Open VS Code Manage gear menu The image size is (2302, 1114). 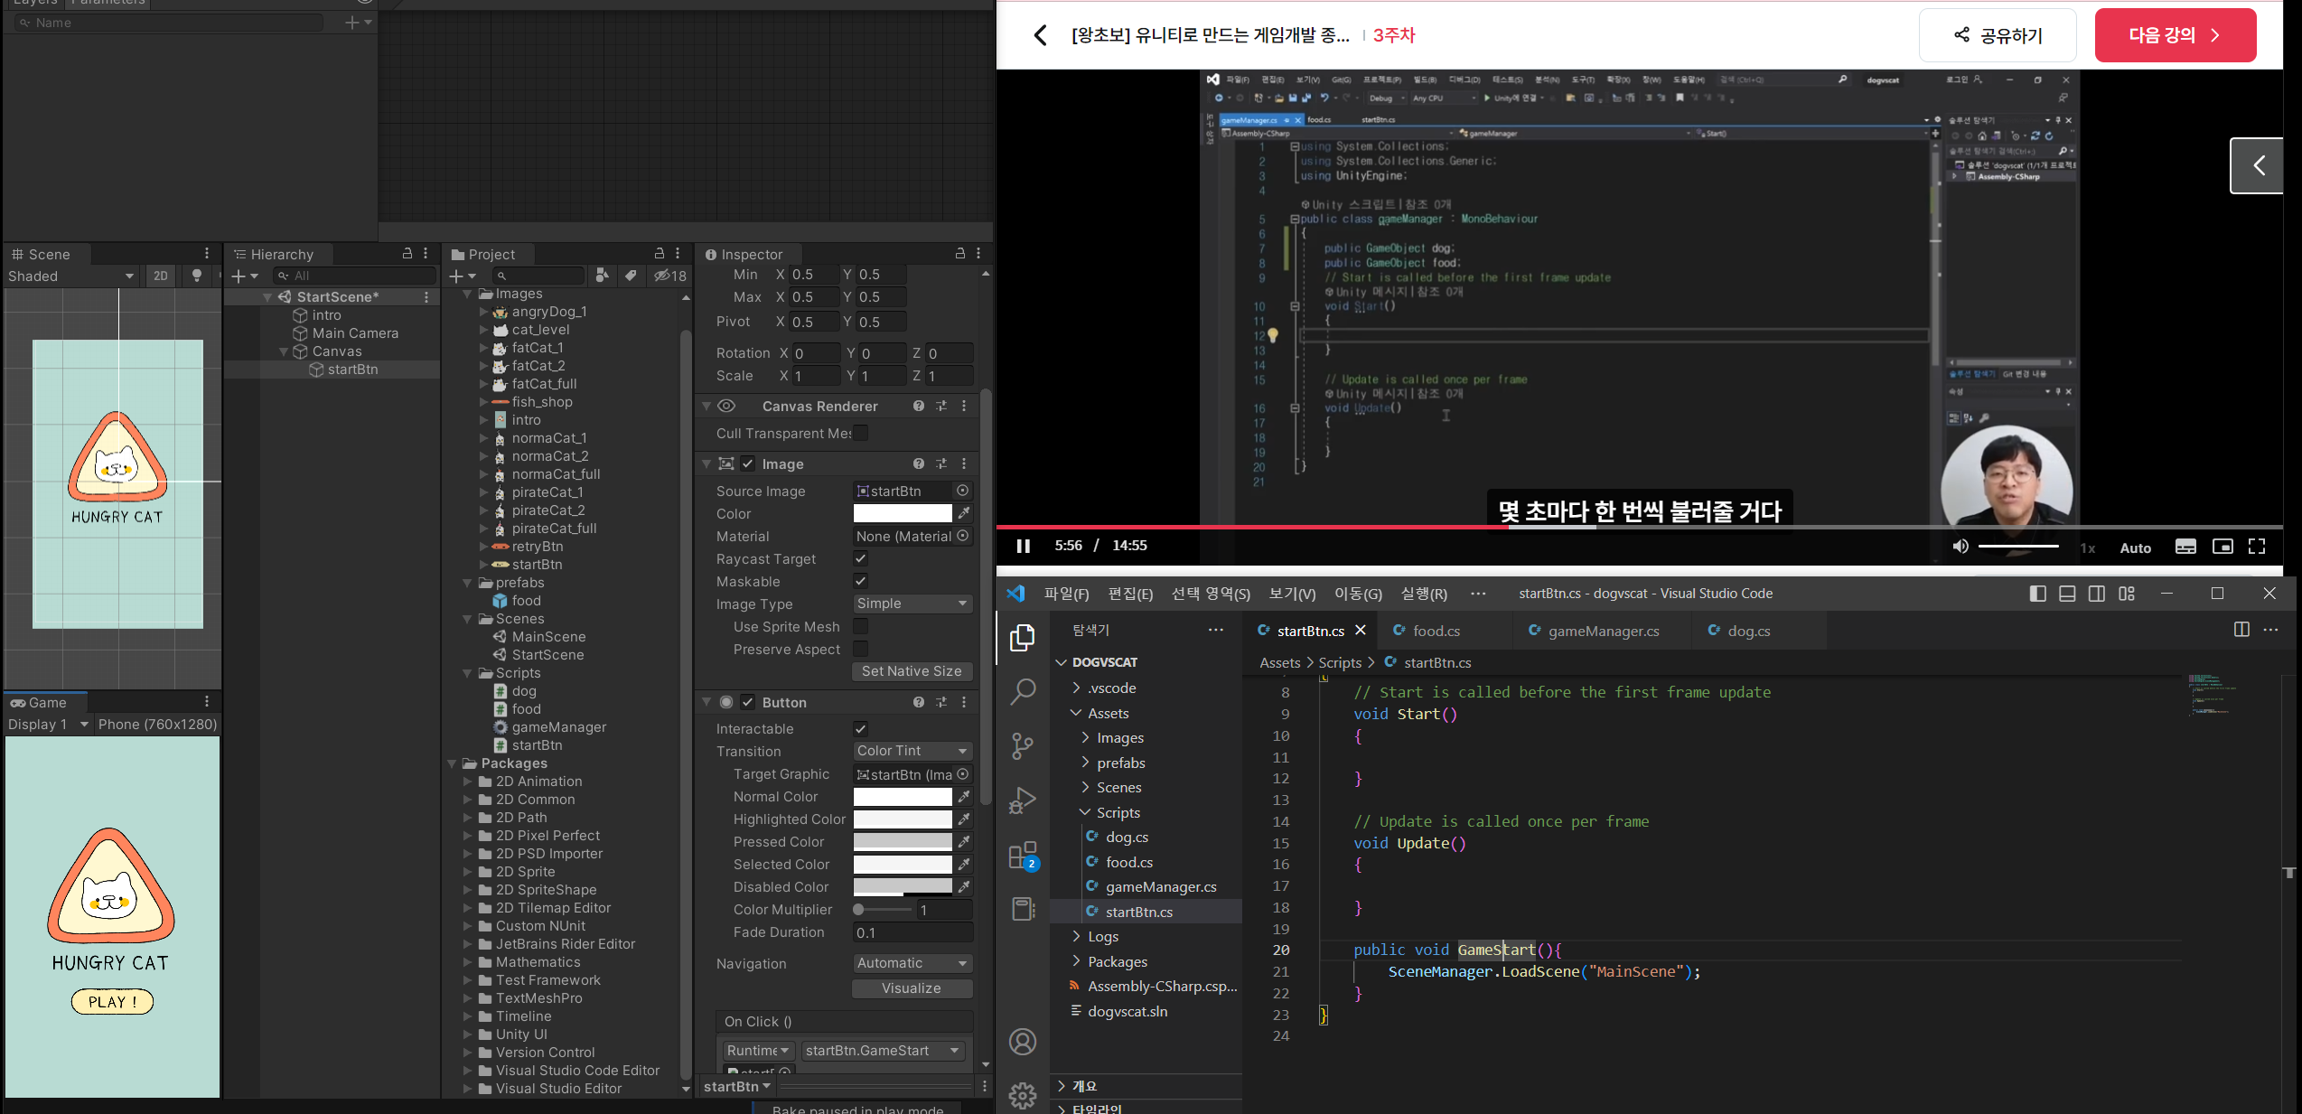(x=1023, y=1095)
